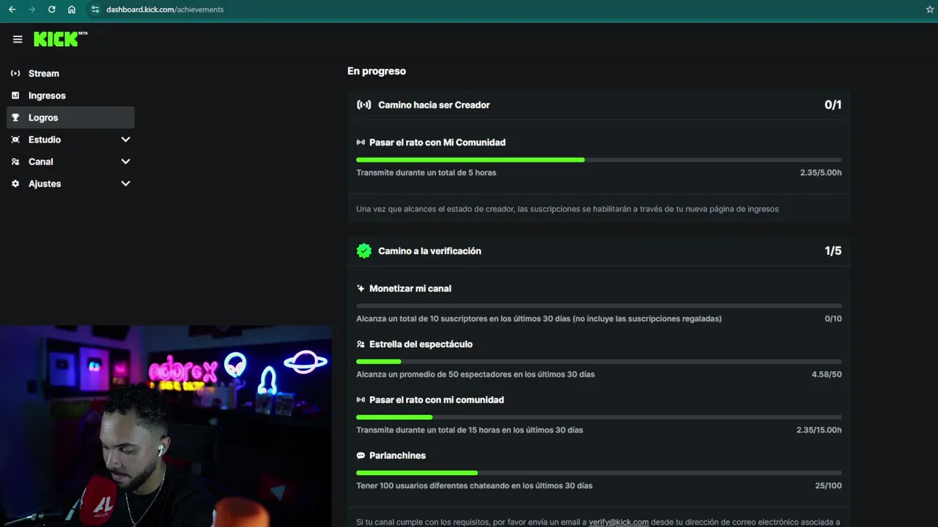Click the Canal people icon in the sidebar
Screen dimensions: 938x527
click(x=15, y=161)
